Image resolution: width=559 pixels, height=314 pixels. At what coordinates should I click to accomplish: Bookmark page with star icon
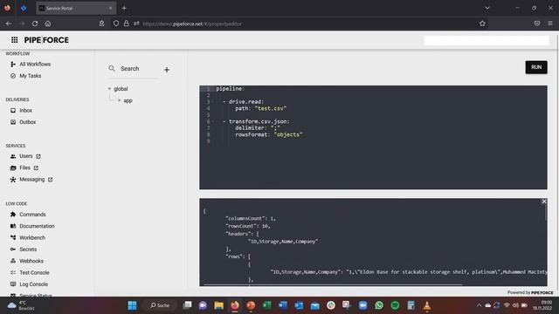482,24
